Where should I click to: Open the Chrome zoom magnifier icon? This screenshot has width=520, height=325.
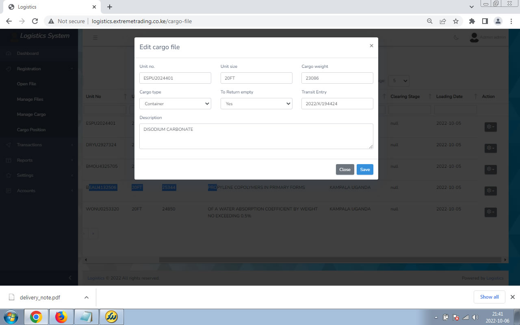pos(430,21)
